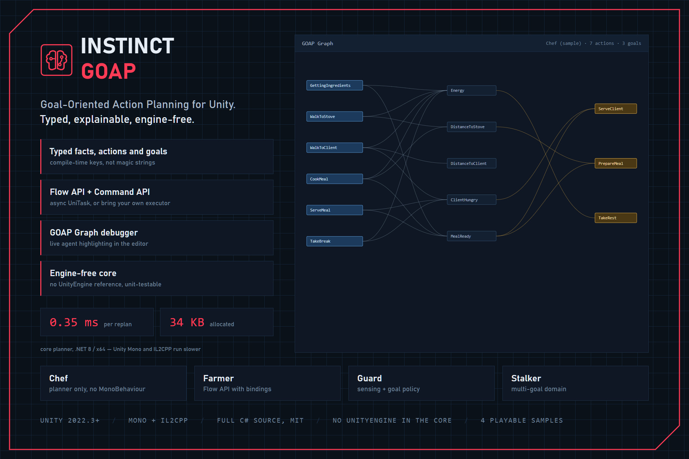Click the GOAP Graph panel title
Image resolution: width=689 pixels, height=459 pixels.
coord(317,43)
